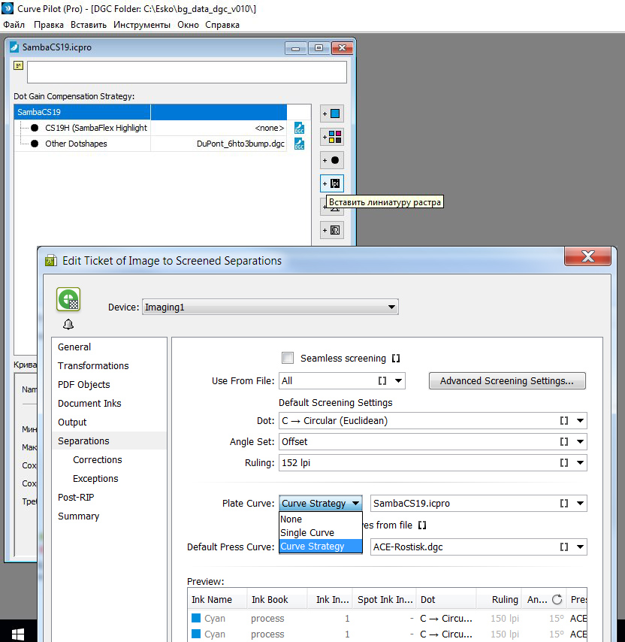This screenshot has height=642, width=625.
Task: Choose Single Curve in Plate Curve list
Action: [x=321, y=533]
